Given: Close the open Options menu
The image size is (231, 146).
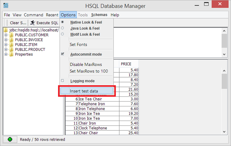Looking at the screenshot, I should 68,15.
